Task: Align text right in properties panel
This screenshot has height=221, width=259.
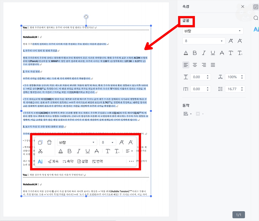Action: coord(204,65)
